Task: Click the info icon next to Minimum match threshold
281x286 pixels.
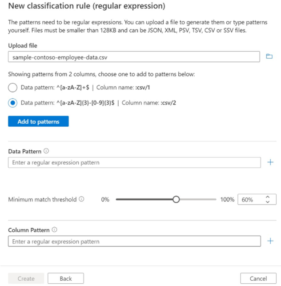Action: [x=81, y=199]
